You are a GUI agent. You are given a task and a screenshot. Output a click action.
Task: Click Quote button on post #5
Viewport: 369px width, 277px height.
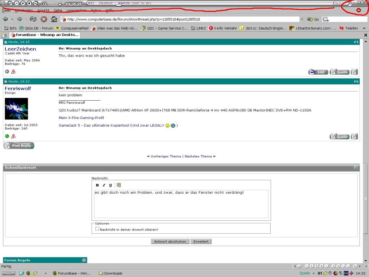pos(339,72)
